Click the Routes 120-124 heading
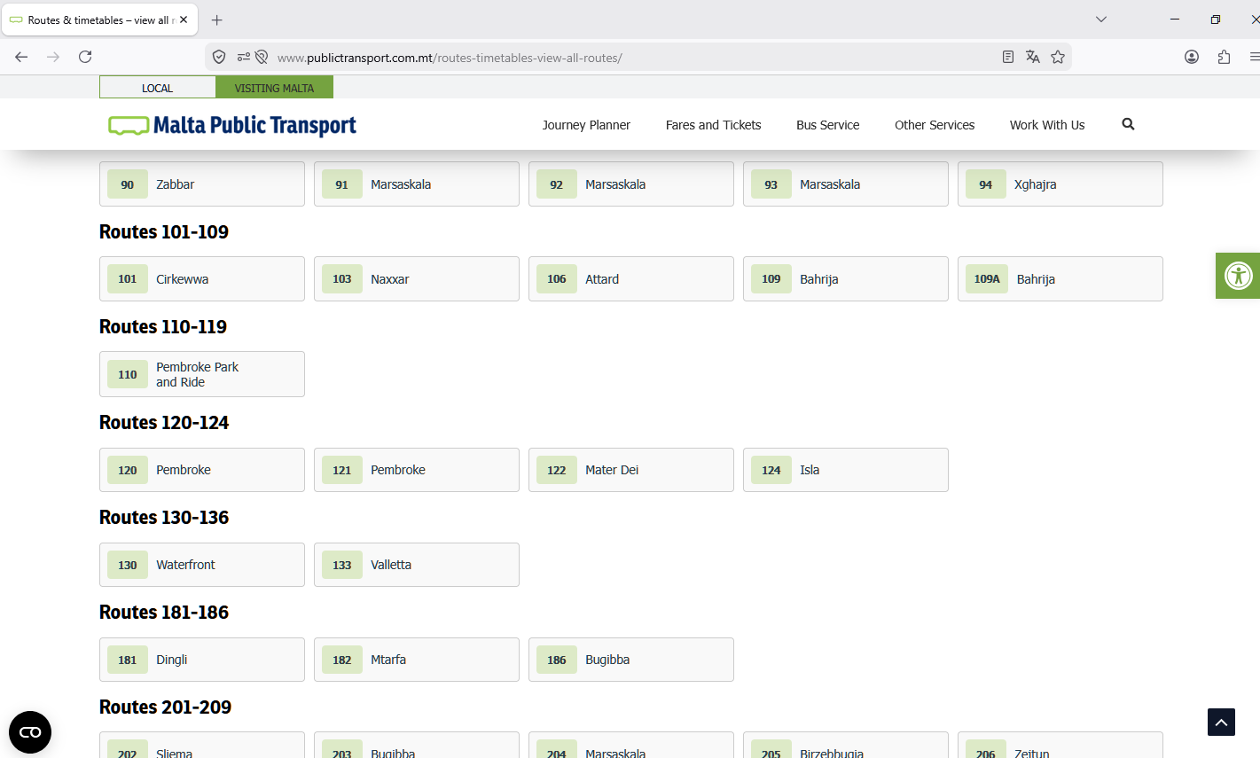This screenshot has height=758, width=1260. [164, 423]
